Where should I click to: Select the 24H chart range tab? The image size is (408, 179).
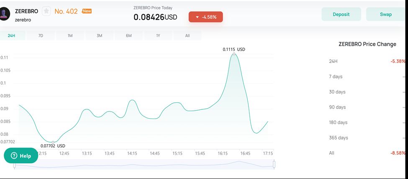pyautogui.click(x=11, y=36)
